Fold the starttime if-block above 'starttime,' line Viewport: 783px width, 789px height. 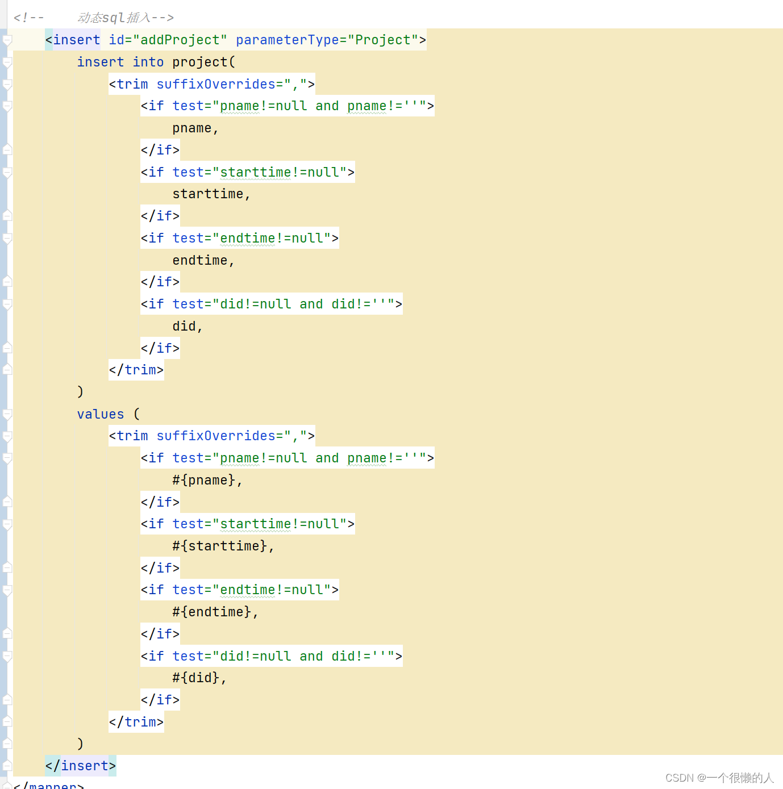(7, 173)
